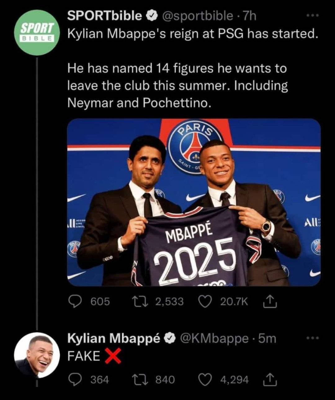Like the SPORTbible tweet

pos(204,301)
